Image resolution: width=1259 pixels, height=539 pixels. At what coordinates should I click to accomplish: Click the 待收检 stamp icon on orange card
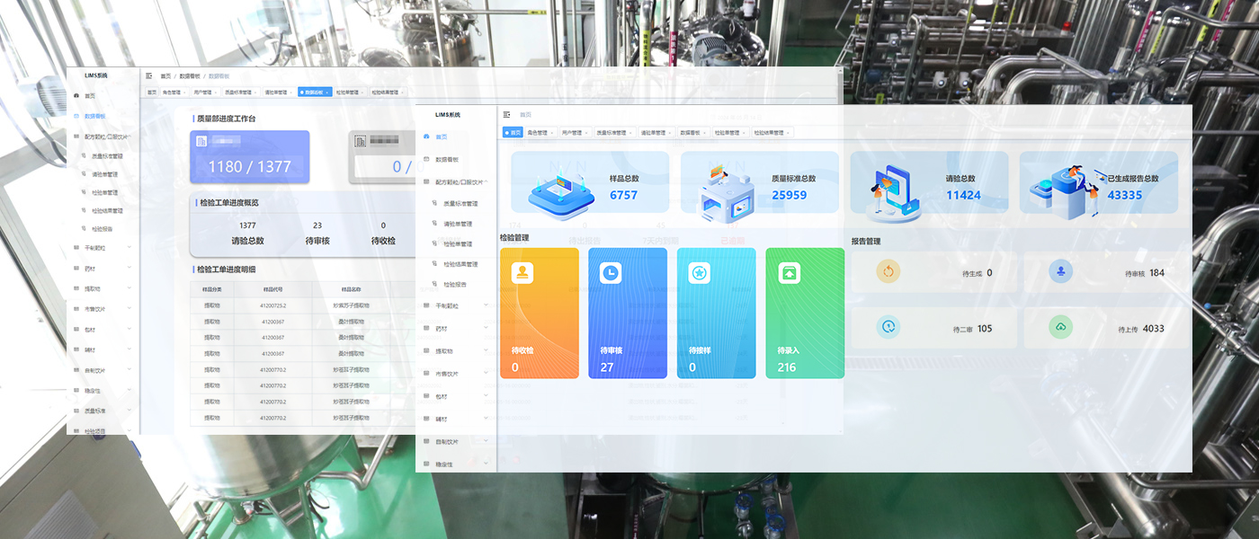[522, 273]
